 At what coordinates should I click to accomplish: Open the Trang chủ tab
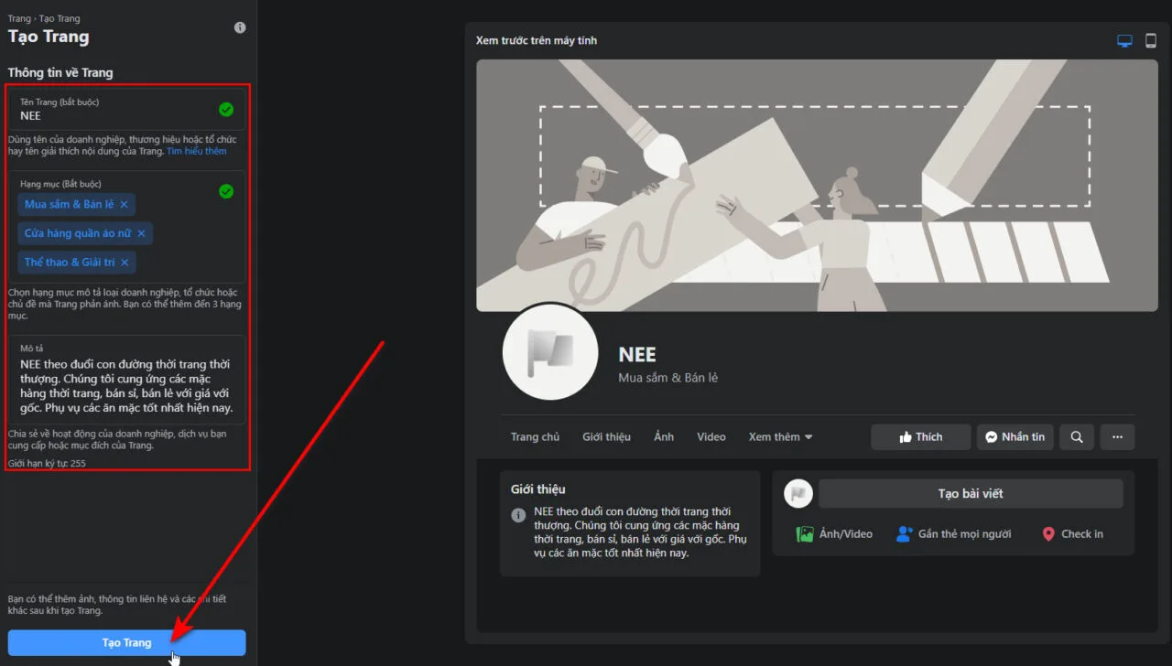tap(535, 437)
